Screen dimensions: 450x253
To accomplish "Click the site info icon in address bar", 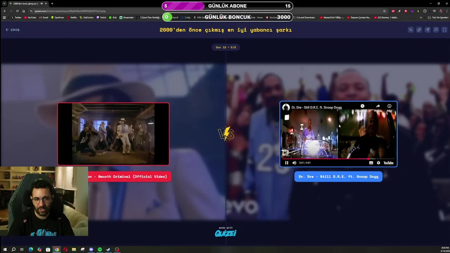I will [31, 11].
